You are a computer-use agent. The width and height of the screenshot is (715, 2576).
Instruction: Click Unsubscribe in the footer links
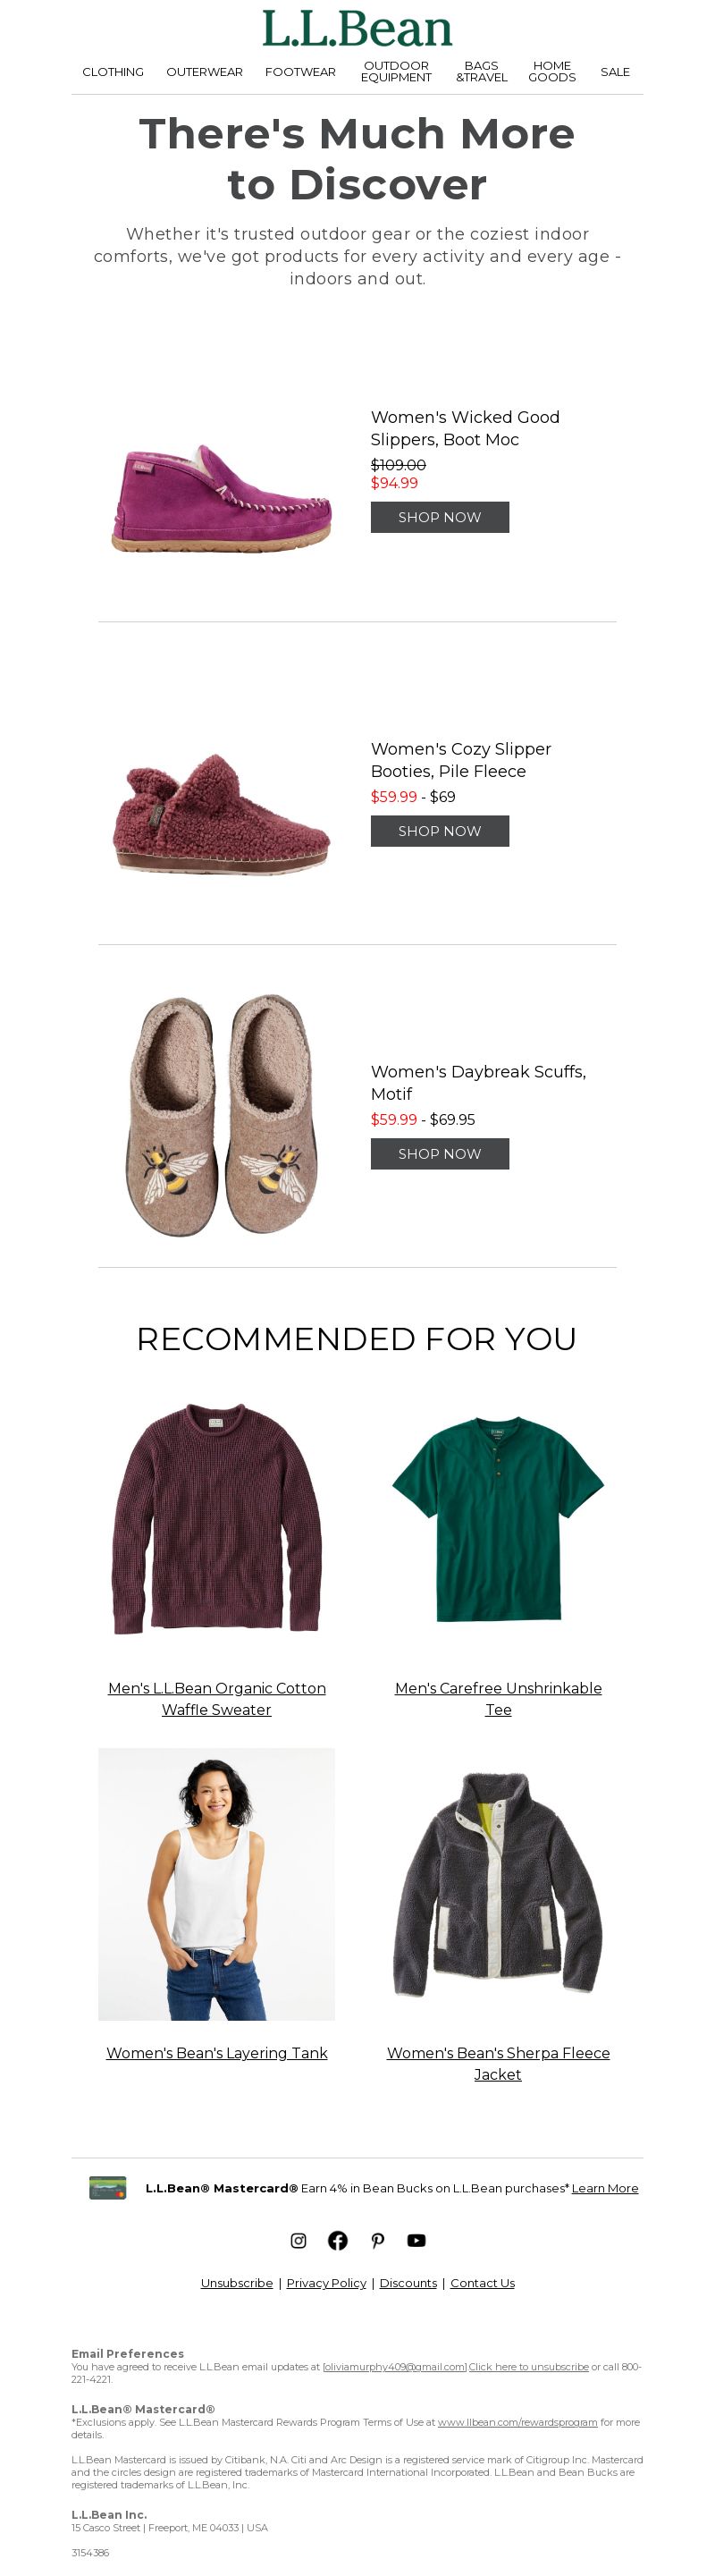pyautogui.click(x=237, y=2283)
